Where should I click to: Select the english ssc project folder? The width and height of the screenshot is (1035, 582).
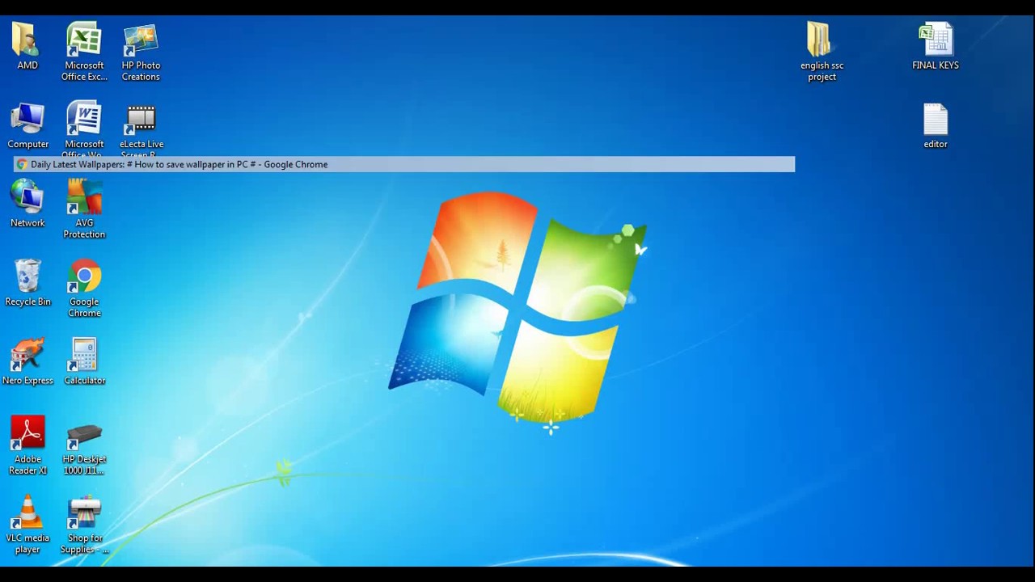tap(822, 51)
